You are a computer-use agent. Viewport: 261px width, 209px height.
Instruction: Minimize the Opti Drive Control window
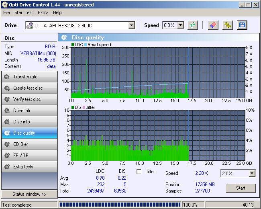[242, 5]
